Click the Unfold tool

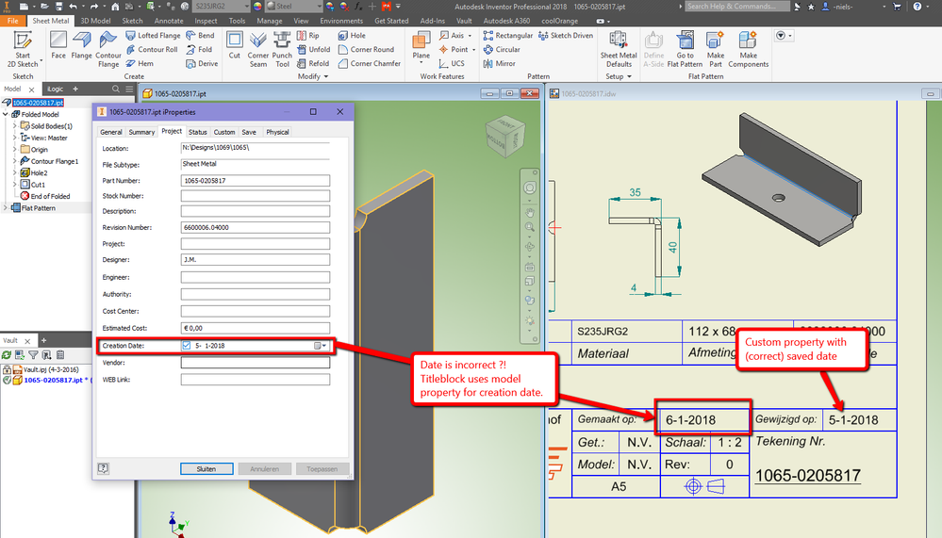tap(314, 49)
